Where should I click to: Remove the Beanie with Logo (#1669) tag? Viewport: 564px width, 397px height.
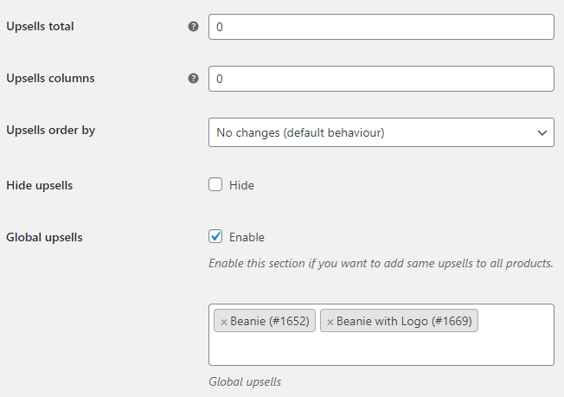330,322
